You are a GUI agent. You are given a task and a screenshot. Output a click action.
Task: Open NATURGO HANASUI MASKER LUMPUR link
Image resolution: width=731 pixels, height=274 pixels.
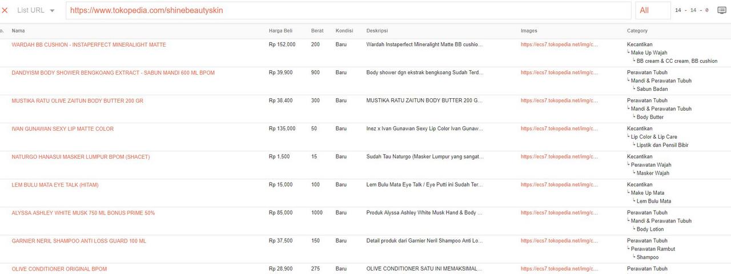point(81,156)
